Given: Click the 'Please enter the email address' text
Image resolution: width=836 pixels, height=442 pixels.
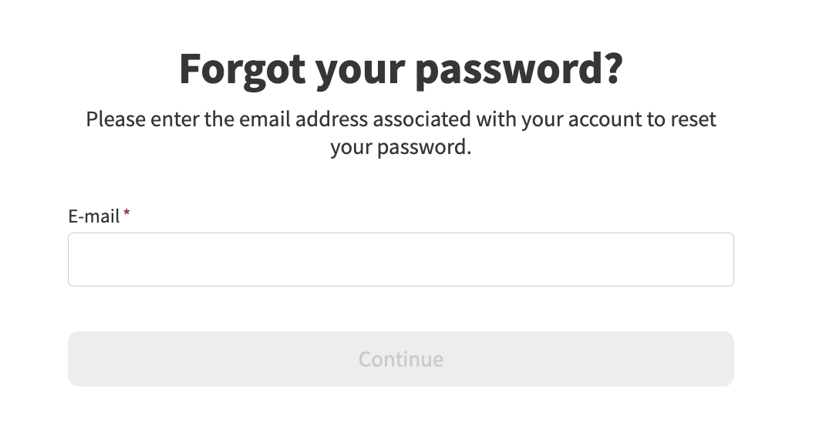Looking at the screenshot, I should pyautogui.click(x=227, y=119).
